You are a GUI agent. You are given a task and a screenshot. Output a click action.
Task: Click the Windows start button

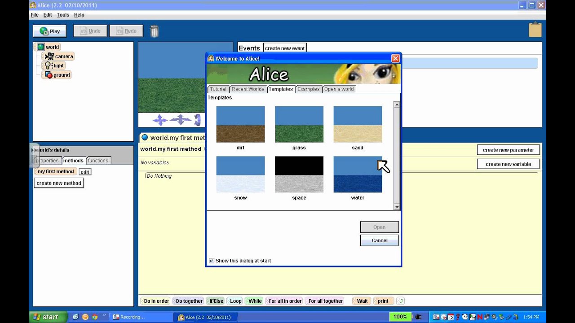(x=48, y=317)
